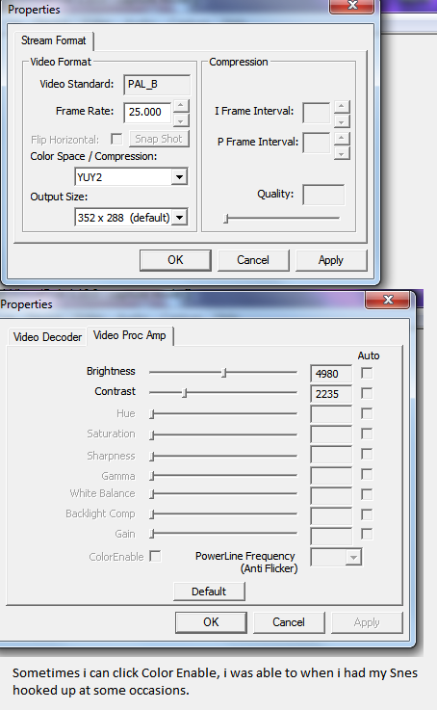Open the YUY2 color space dropdown
This screenshot has width=437, height=710.
pyautogui.click(x=179, y=177)
